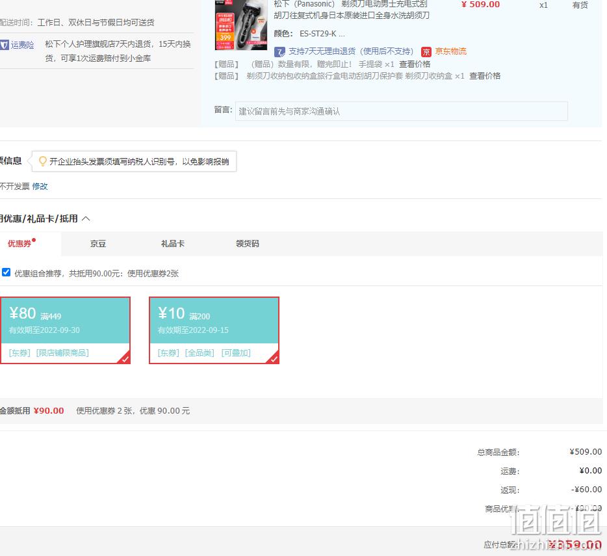This screenshot has width=607, height=556.
Task: Click the 运费 ¥0.00 value
Action: [590, 471]
